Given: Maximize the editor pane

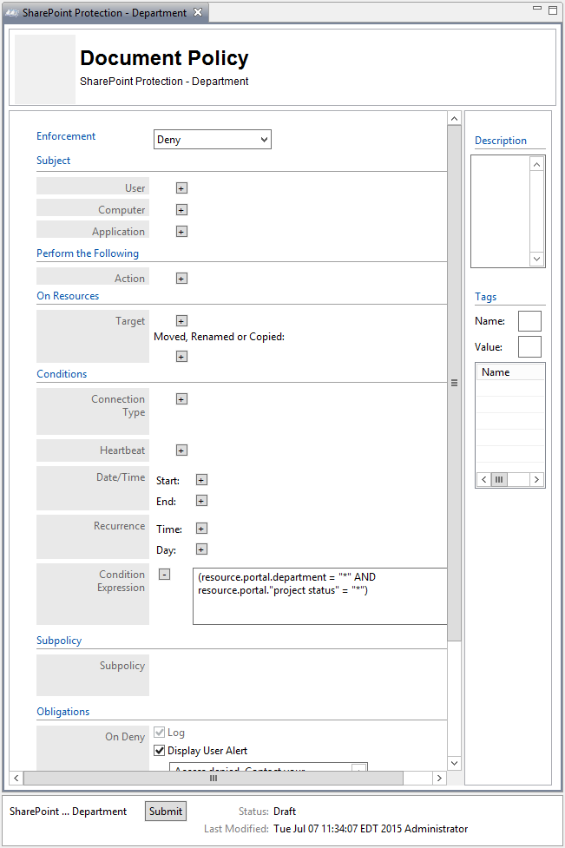Looking at the screenshot, I should pos(553,10).
